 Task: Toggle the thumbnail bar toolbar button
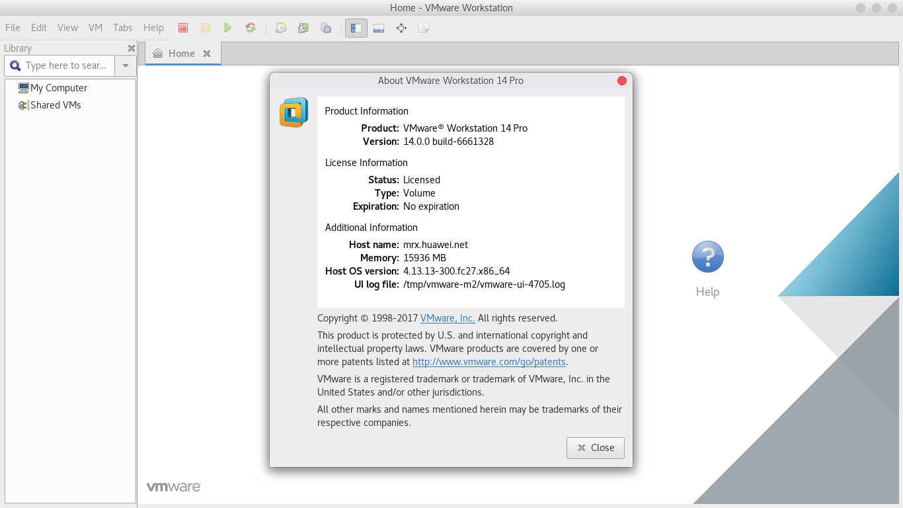(379, 28)
